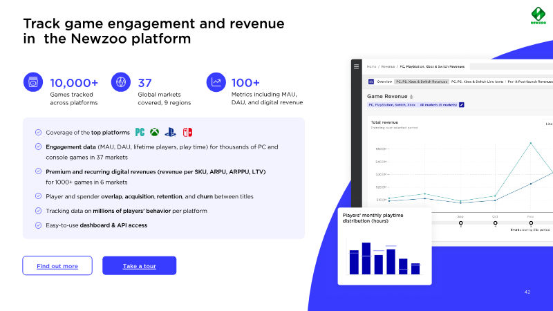Click the All markets filter chip

coord(437,104)
